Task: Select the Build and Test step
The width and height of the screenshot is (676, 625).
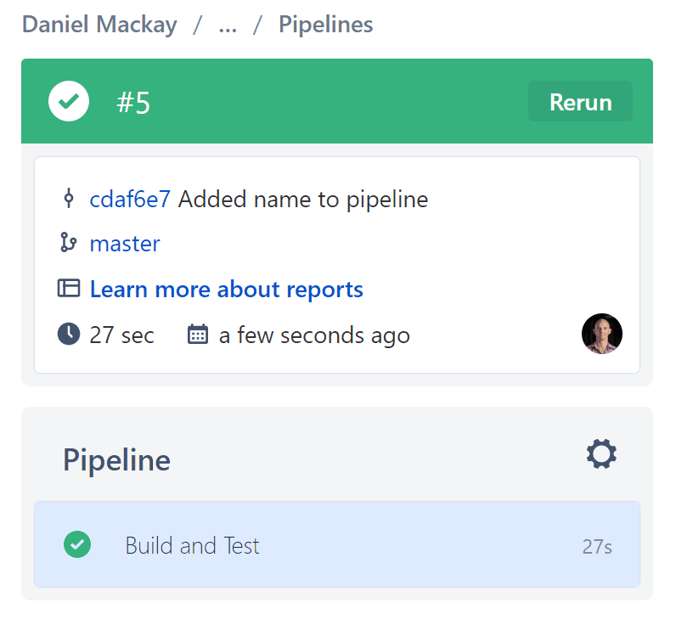Action: coord(337,544)
